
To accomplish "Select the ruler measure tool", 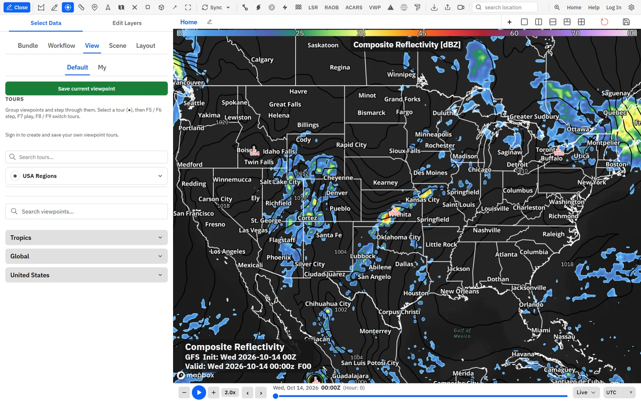I will click(x=81, y=7).
